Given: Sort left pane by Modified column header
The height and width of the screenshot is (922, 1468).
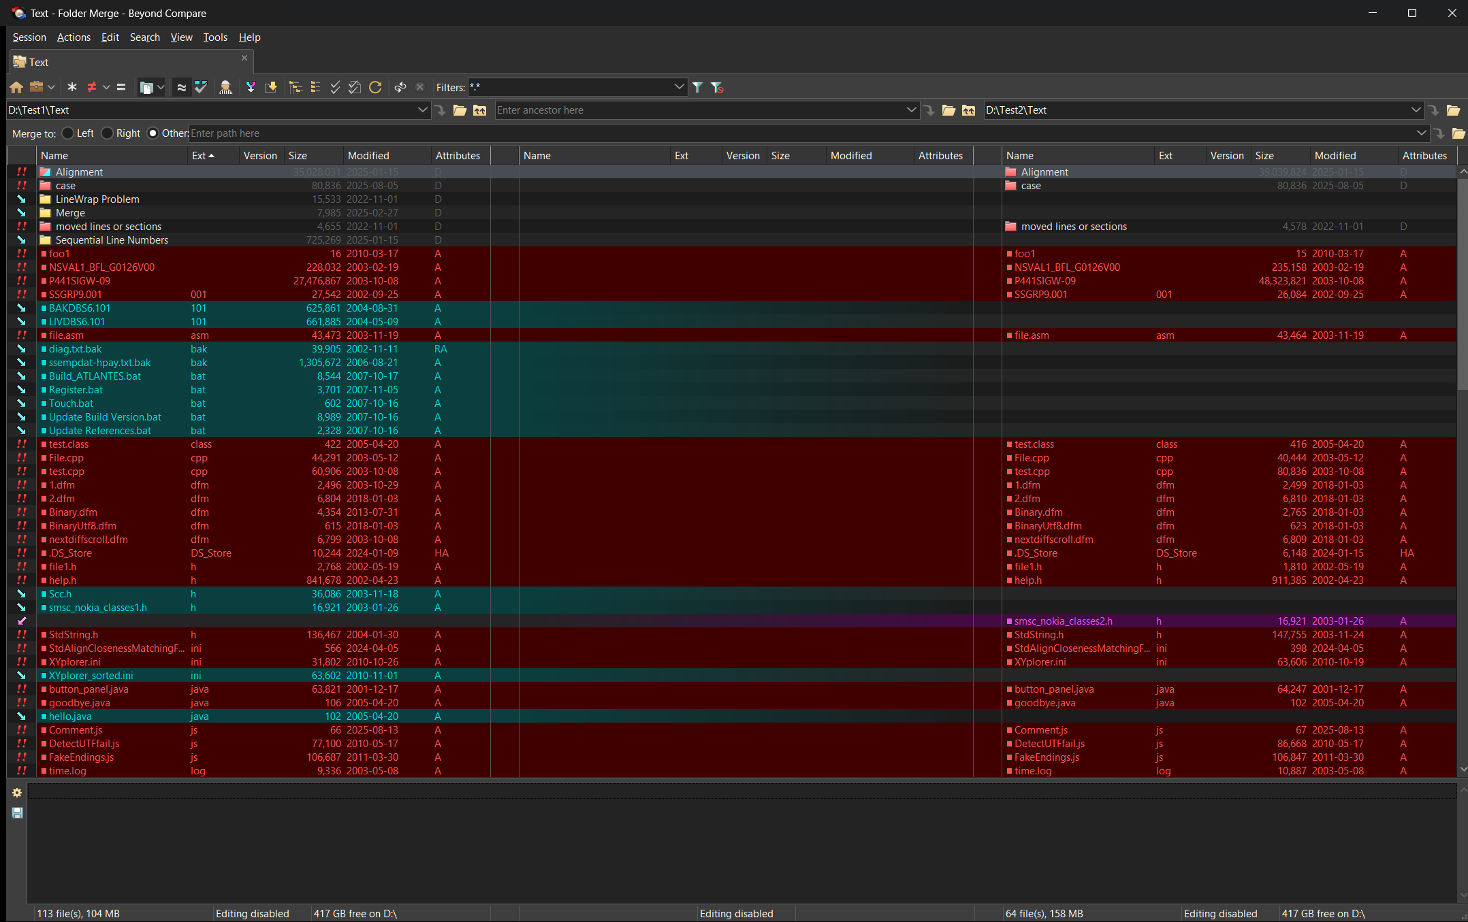Looking at the screenshot, I should point(387,156).
